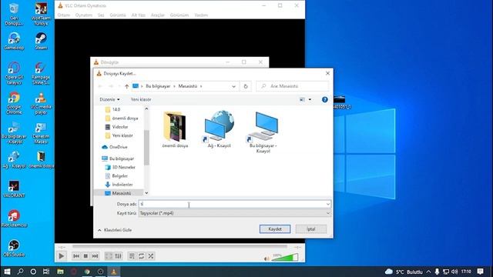The image size is (493, 277).
Task: Adjust the VLC volume slider
Action: [x=285, y=258]
